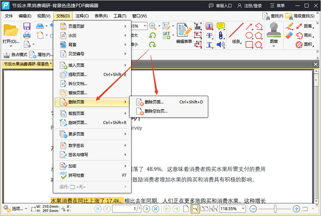Choose 拆分文档... menu item
Image resolution: width=321 pixels, height=216 pixels.
(x=93, y=84)
